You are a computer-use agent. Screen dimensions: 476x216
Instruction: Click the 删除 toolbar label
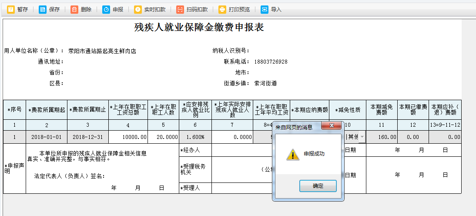tap(86, 10)
